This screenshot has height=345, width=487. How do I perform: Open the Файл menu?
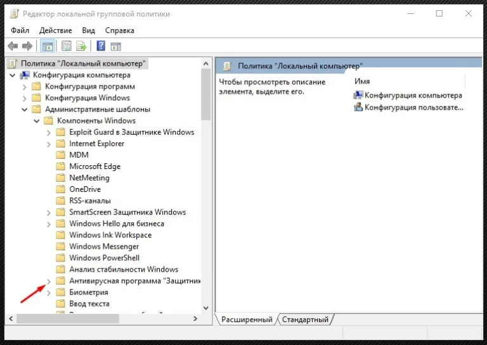[20, 30]
